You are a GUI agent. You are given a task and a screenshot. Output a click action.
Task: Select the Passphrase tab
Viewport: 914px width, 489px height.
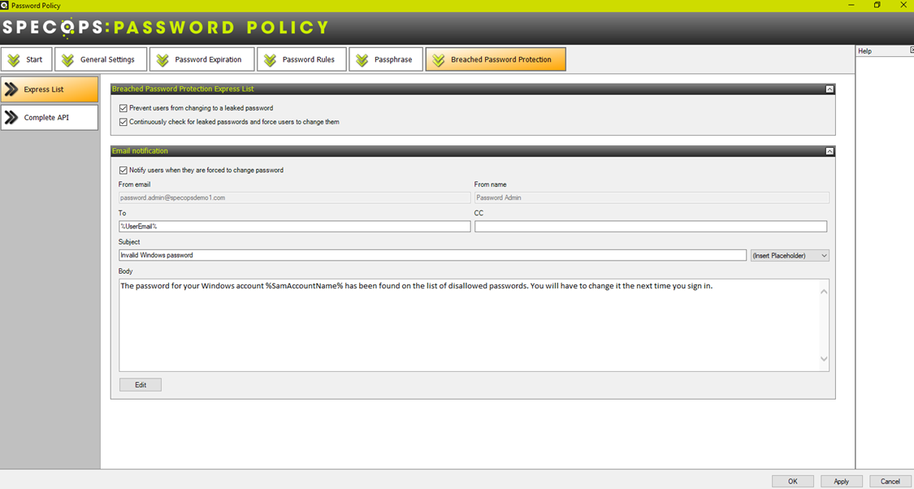coord(386,59)
